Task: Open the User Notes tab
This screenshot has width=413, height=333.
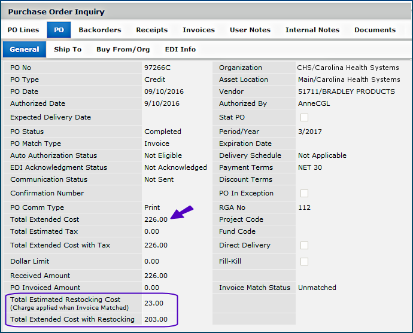Action: [250, 30]
